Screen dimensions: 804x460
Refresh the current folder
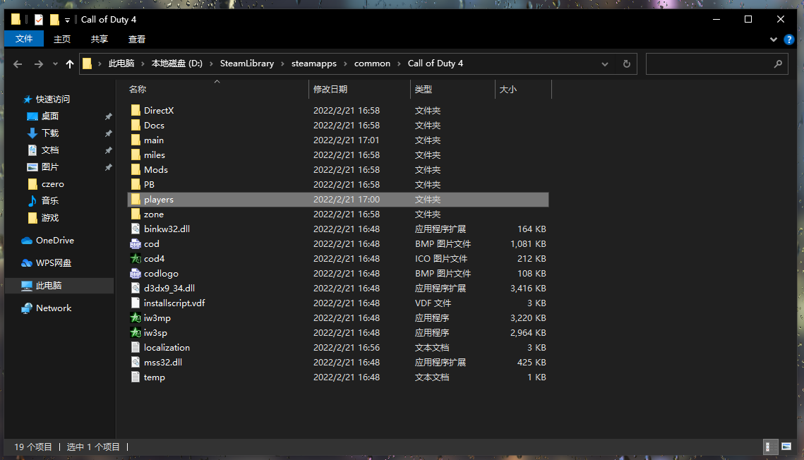coord(626,64)
